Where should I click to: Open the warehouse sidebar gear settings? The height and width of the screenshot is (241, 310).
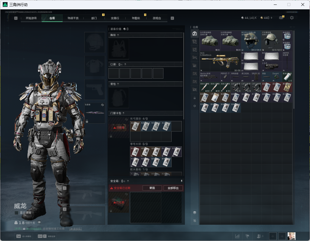pyautogui.click(x=195, y=106)
